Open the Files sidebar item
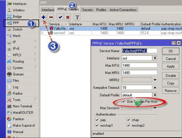This screenshot has height=138, width=182. pyautogui.click(x=16, y=81)
